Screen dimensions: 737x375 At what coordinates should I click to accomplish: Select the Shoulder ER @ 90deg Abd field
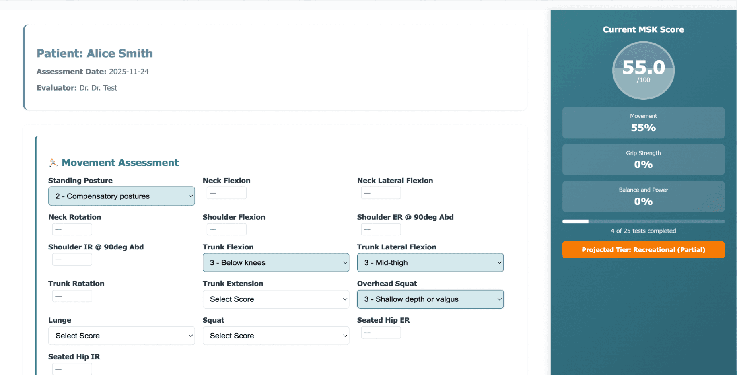pos(381,229)
